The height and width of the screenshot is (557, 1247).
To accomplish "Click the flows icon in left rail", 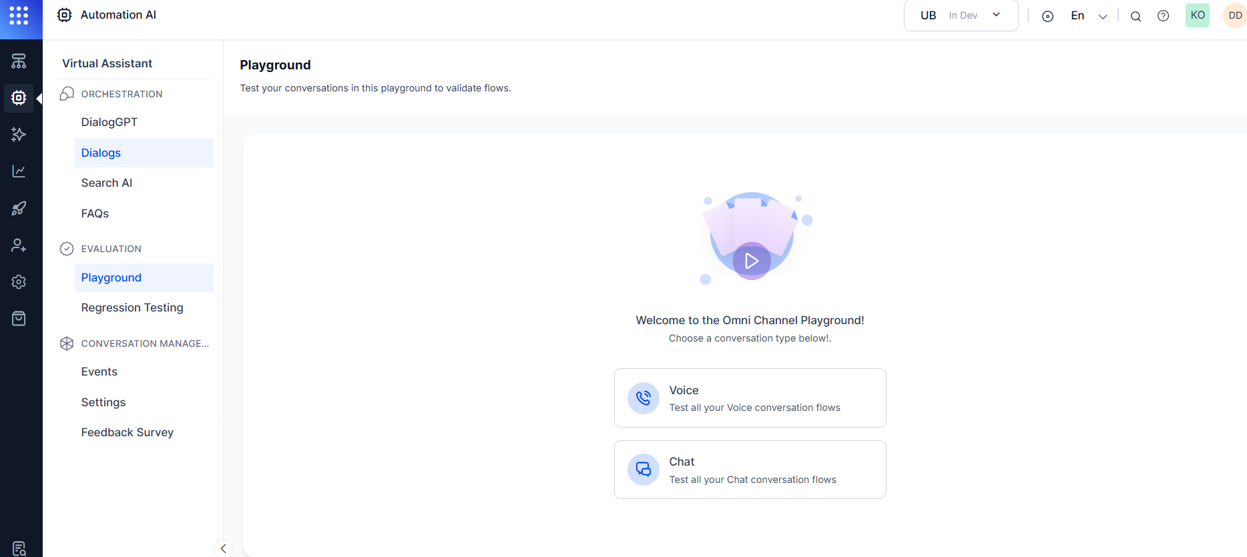I will click(x=19, y=61).
